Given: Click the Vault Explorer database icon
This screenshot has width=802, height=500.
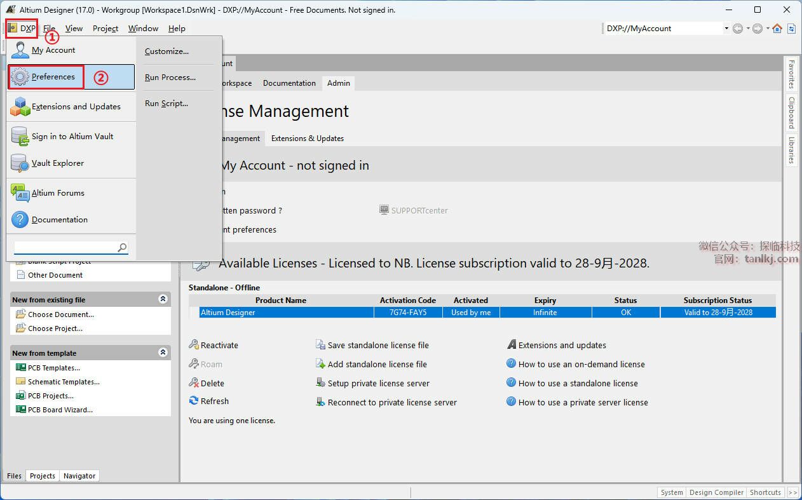Looking at the screenshot, I should [x=20, y=163].
